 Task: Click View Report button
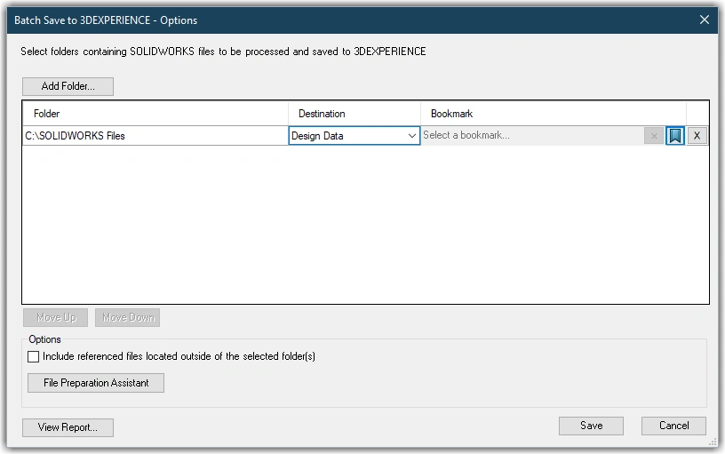[x=68, y=427]
